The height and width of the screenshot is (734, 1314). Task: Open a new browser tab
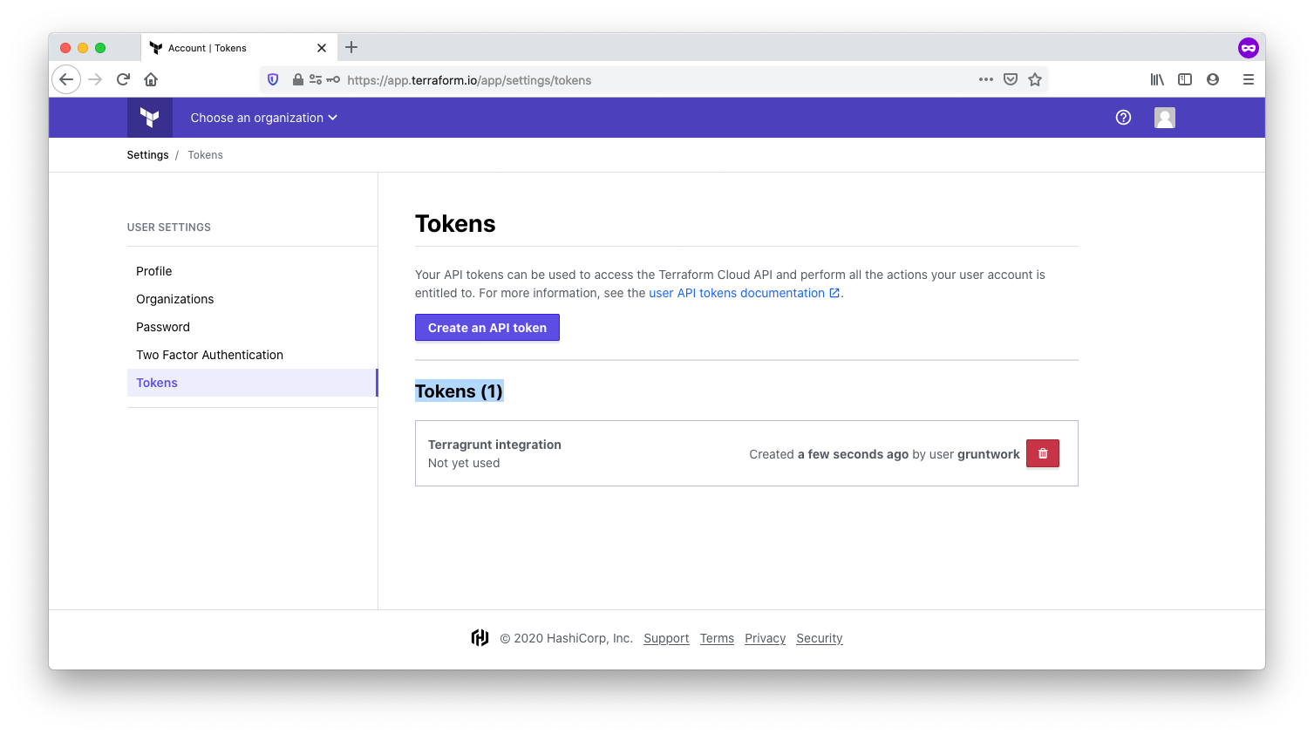[351, 48]
